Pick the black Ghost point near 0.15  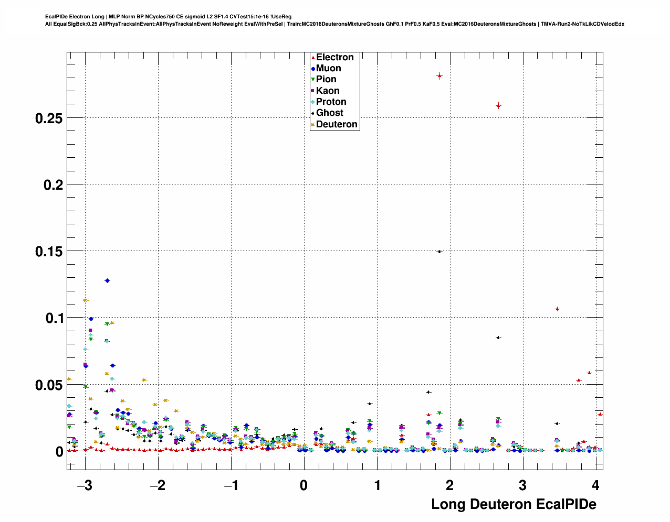click(439, 252)
